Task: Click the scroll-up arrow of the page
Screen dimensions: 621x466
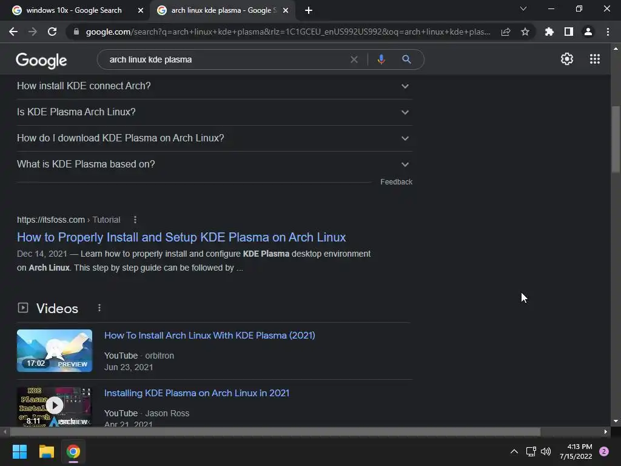Action: pos(616,49)
